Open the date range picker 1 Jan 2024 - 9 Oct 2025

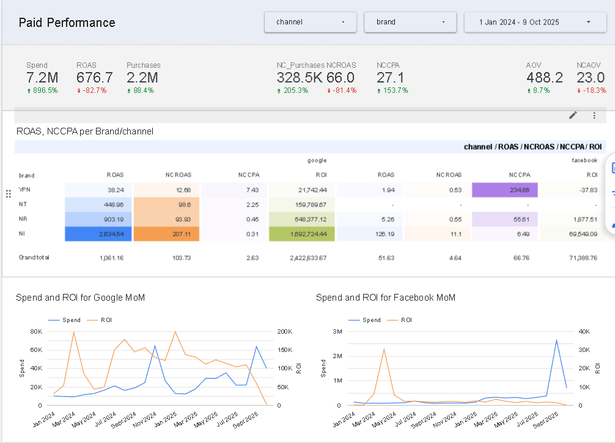click(x=536, y=22)
